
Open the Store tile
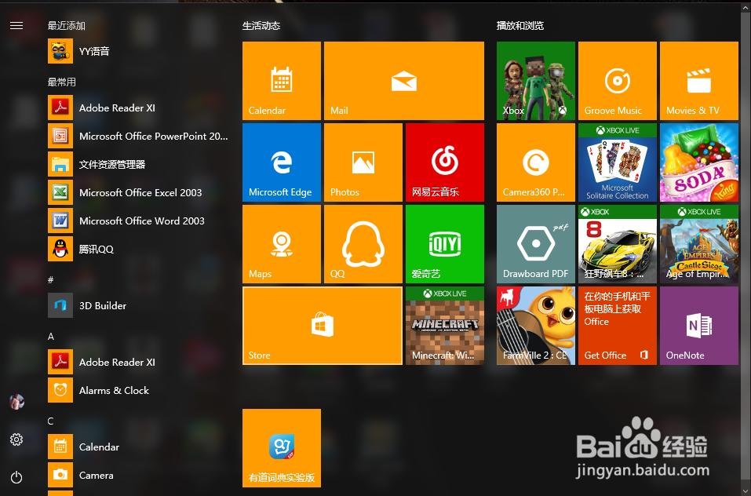click(x=323, y=326)
